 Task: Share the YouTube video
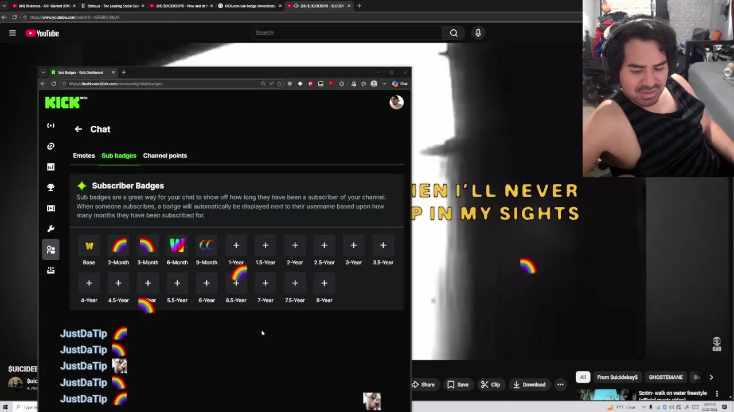point(423,385)
